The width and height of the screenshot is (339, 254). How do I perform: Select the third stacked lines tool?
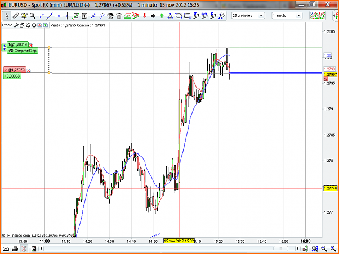tap(213, 16)
